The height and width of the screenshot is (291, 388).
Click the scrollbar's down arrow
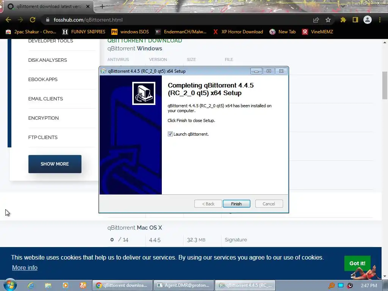point(385,276)
